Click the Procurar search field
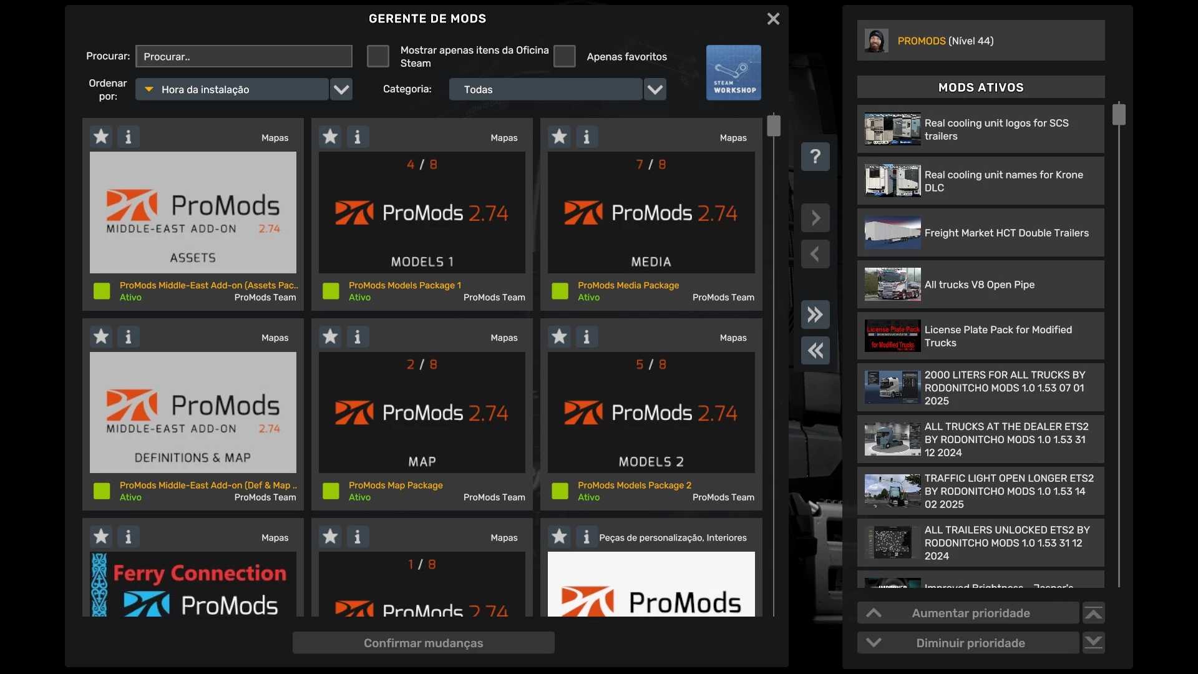 (x=243, y=56)
